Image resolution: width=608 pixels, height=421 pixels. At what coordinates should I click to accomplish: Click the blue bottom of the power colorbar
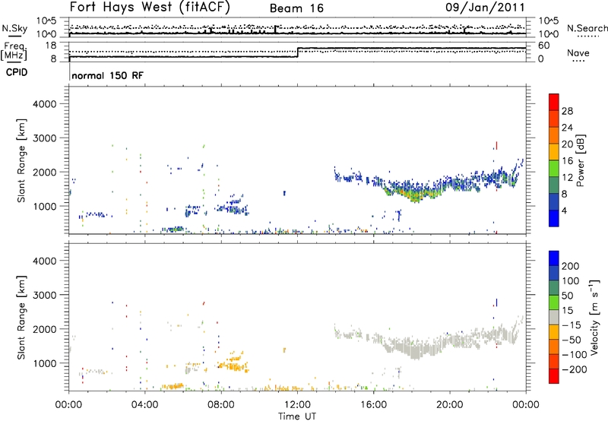click(554, 218)
